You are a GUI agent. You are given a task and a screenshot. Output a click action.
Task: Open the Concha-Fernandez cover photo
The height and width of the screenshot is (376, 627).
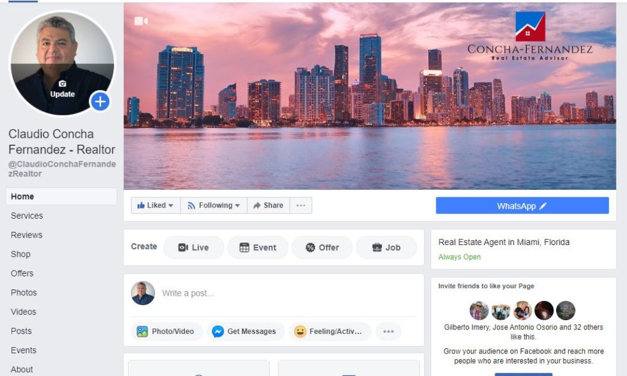[x=369, y=96]
